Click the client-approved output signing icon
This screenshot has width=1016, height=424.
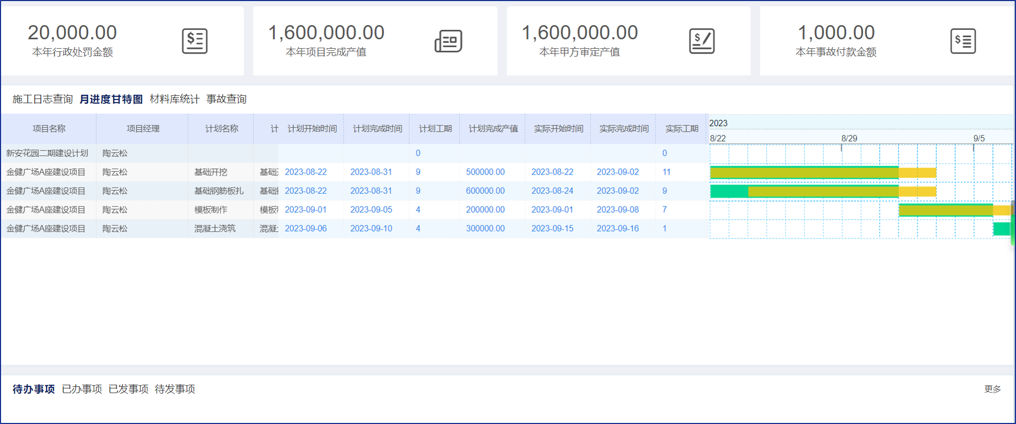pyautogui.click(x=702, y=41)
